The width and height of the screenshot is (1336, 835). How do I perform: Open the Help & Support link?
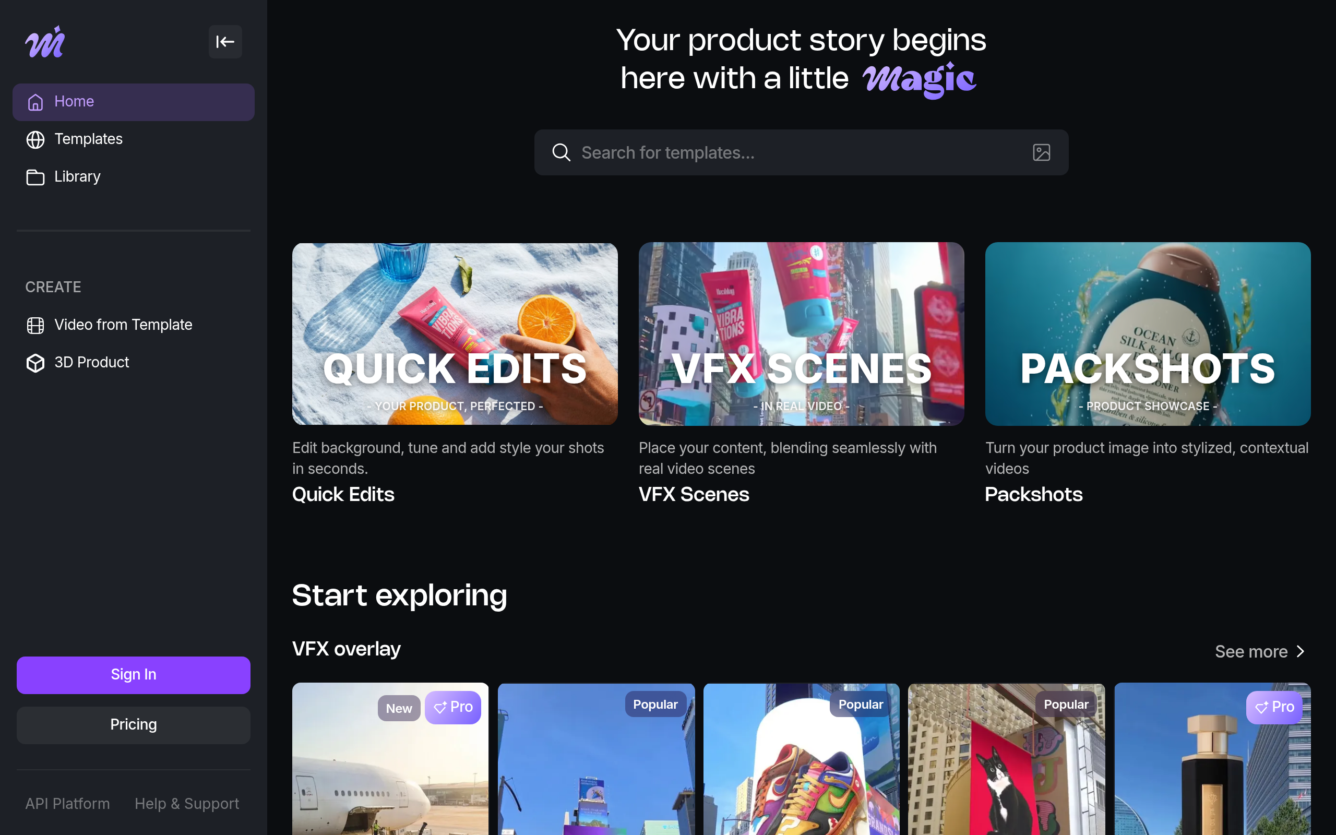point(187,804)
